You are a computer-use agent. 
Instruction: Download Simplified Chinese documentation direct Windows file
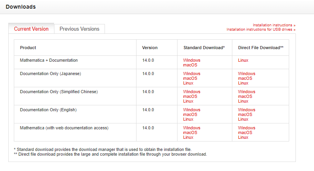247,92
